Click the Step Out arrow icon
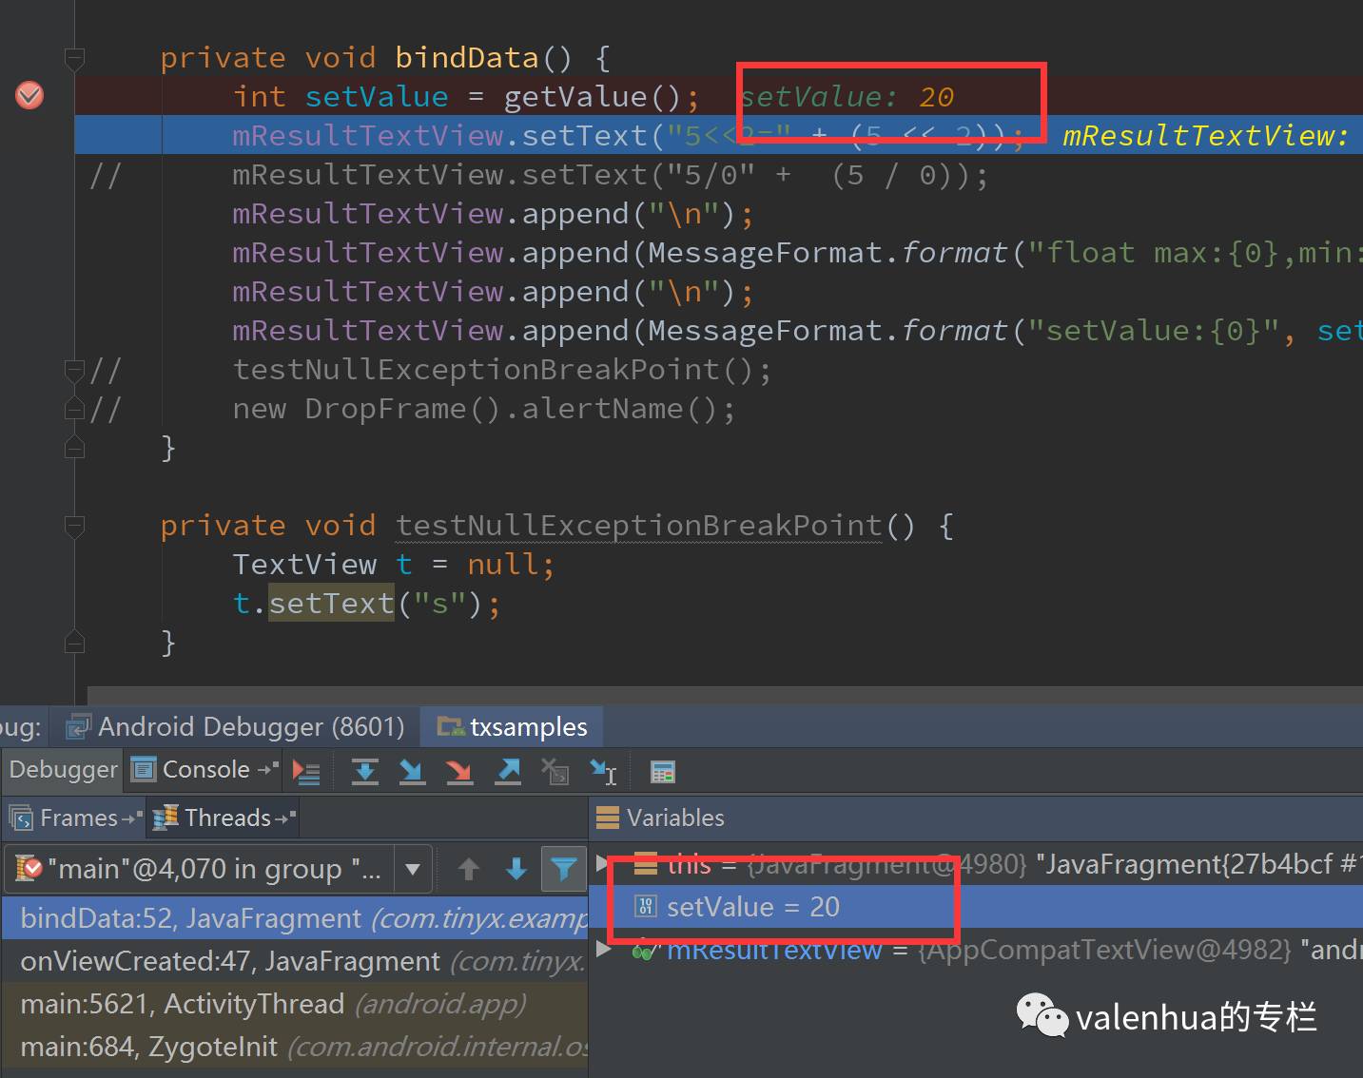 coord(508,771)
